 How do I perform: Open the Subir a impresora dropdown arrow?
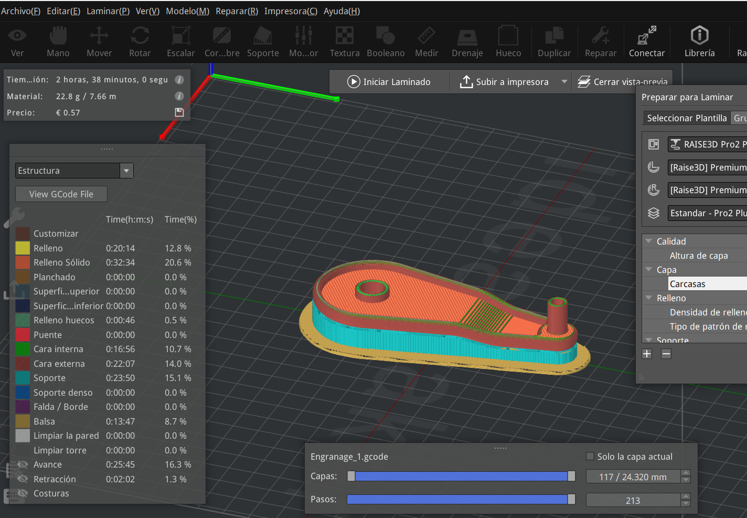[564, 82]
